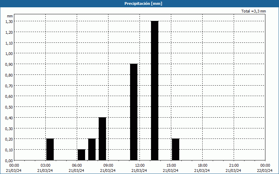Click the 1,30 y-axis label

[9, 22]
